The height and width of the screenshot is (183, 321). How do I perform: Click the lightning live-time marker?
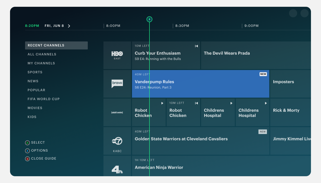point(149,19)
